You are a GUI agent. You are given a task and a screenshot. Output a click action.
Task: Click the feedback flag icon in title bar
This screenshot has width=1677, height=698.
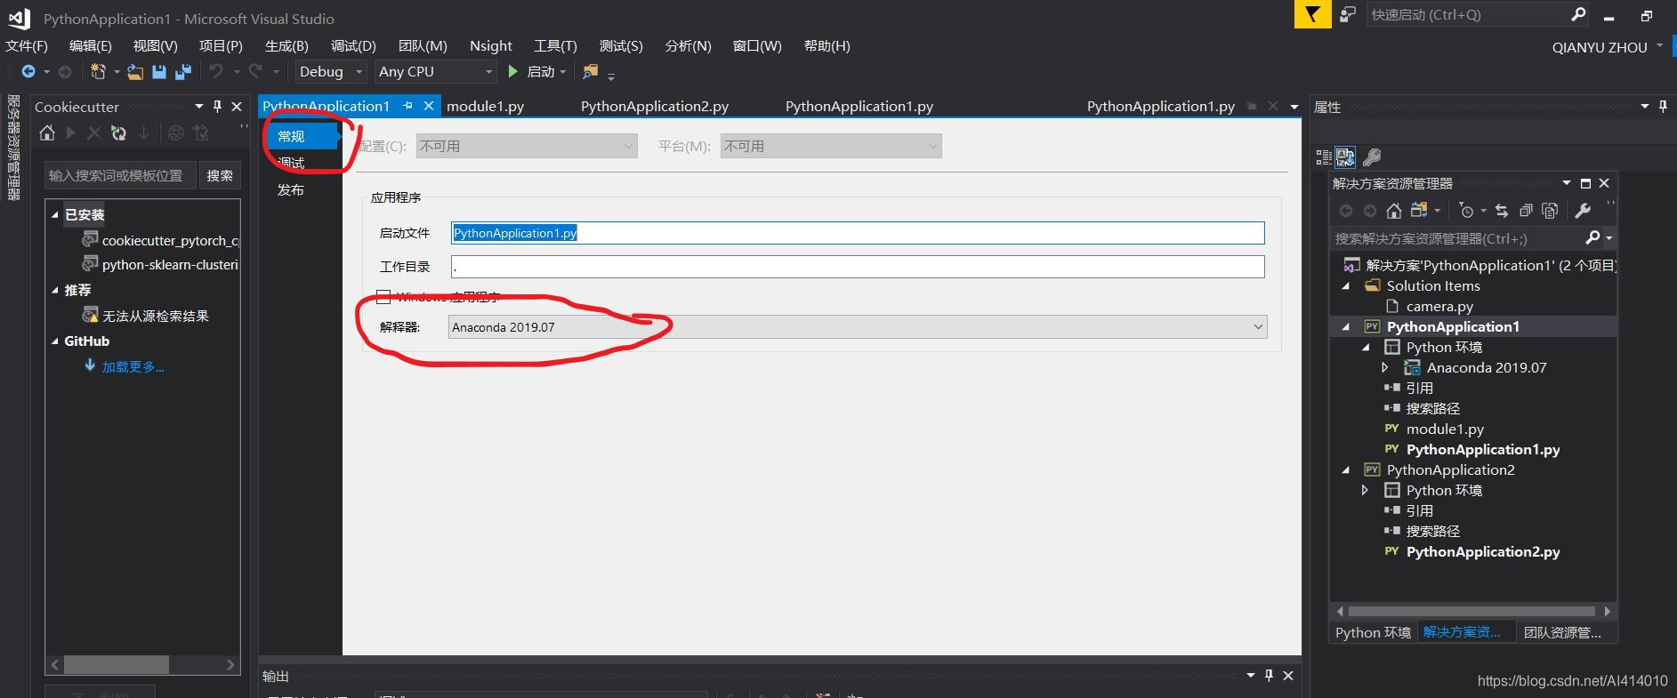pos(1312,14)
